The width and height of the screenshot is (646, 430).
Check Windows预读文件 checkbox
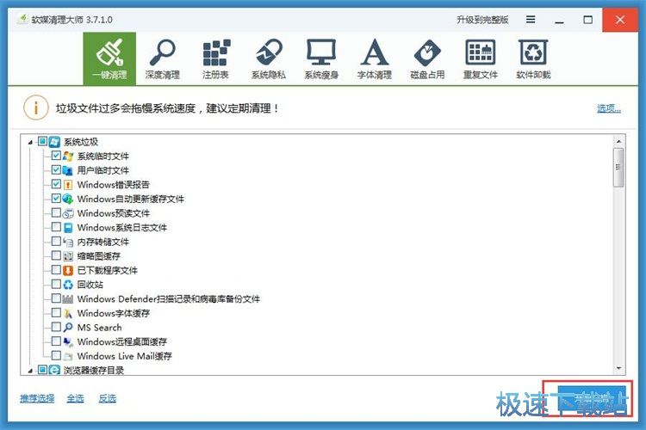coord(56,212)
